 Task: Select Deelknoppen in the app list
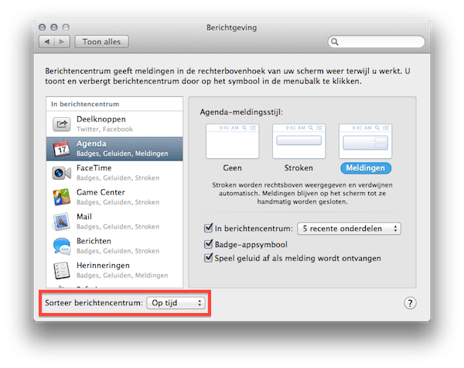(114, 124)
